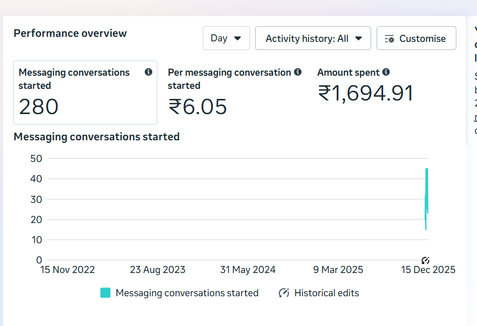
Task: Select the Amount spent ₹1,694.91 metric
Action: coord(366,85)
